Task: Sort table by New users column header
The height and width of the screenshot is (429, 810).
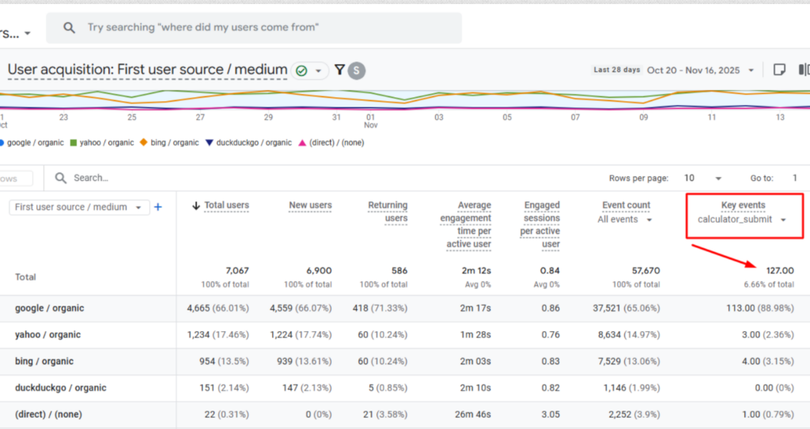Action: point(310,205)
